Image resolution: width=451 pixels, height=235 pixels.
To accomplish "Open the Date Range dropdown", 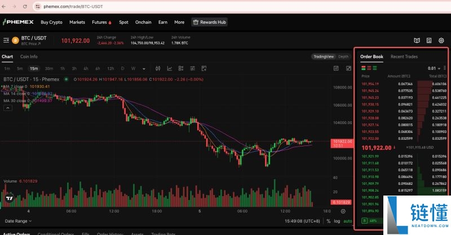I will click(x=18, y=221).
